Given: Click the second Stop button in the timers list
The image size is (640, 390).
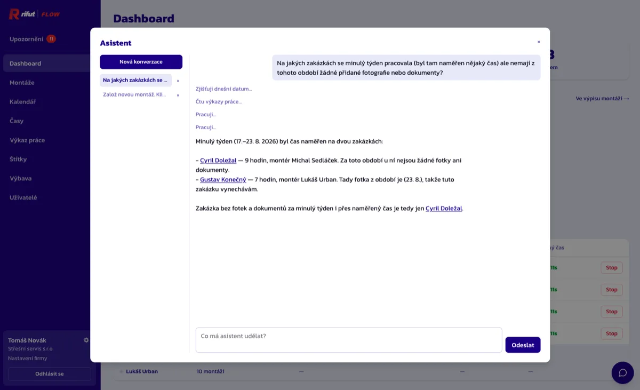Looking at the screenshot, I should point(612,290).
